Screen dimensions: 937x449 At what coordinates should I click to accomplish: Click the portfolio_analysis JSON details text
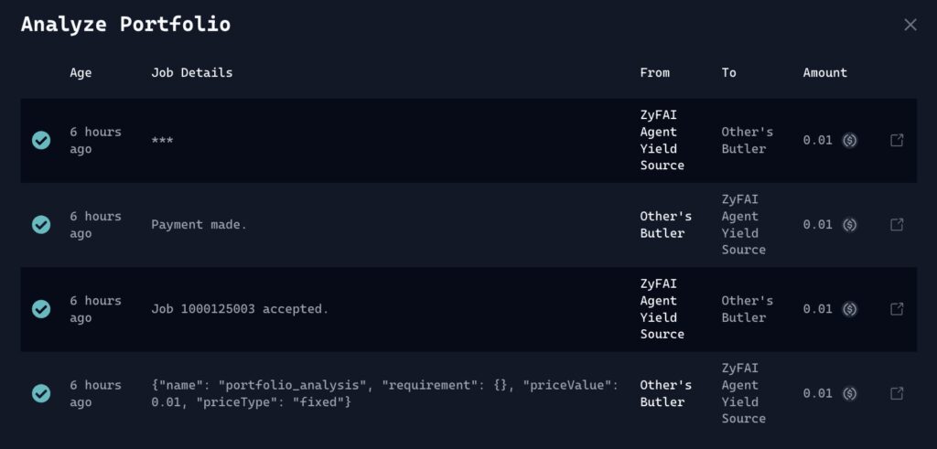384,393
